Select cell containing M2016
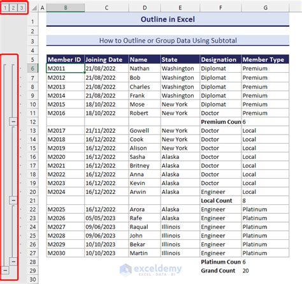The height and width of the screenshot is (284, 302). 66,113
